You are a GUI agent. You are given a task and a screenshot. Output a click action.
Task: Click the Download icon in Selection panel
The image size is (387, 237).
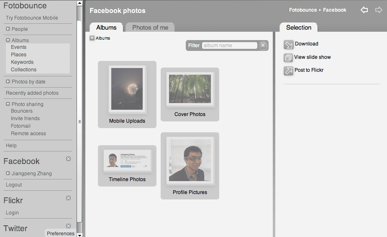point(289,45)
